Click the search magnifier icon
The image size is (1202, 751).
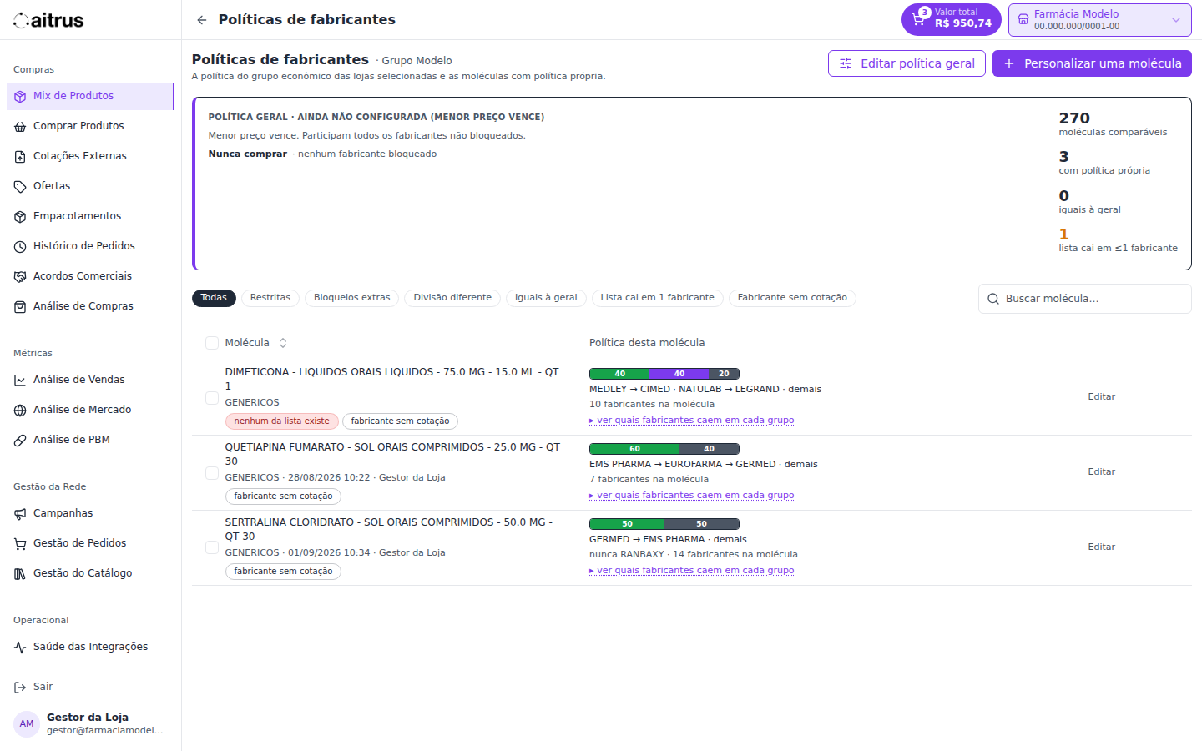pos(993,299)
